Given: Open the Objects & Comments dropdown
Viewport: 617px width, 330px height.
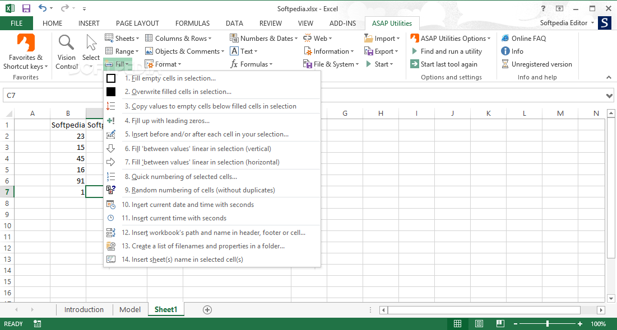Looking at the screenshot, I should (184, 51).
